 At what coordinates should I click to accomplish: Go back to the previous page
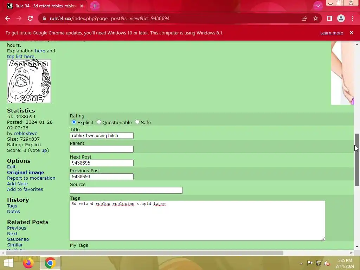point(8,18)
